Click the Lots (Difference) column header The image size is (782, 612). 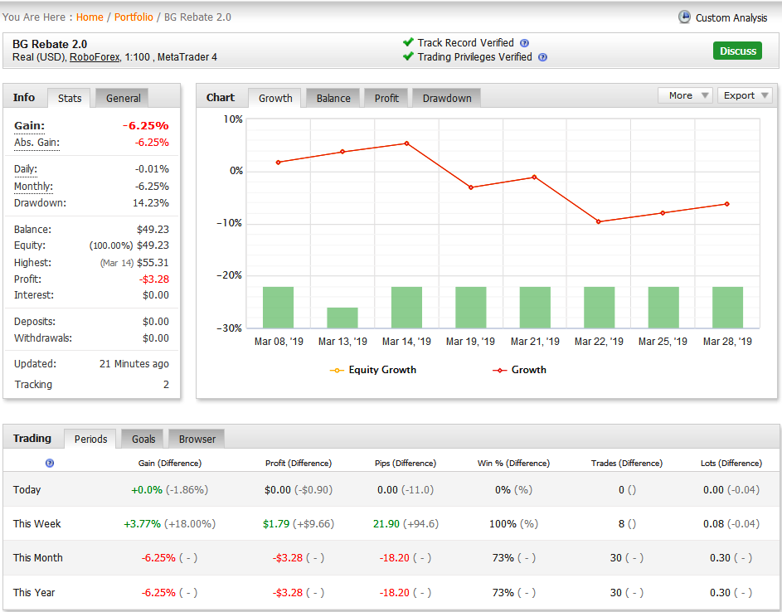pos(731,464)
